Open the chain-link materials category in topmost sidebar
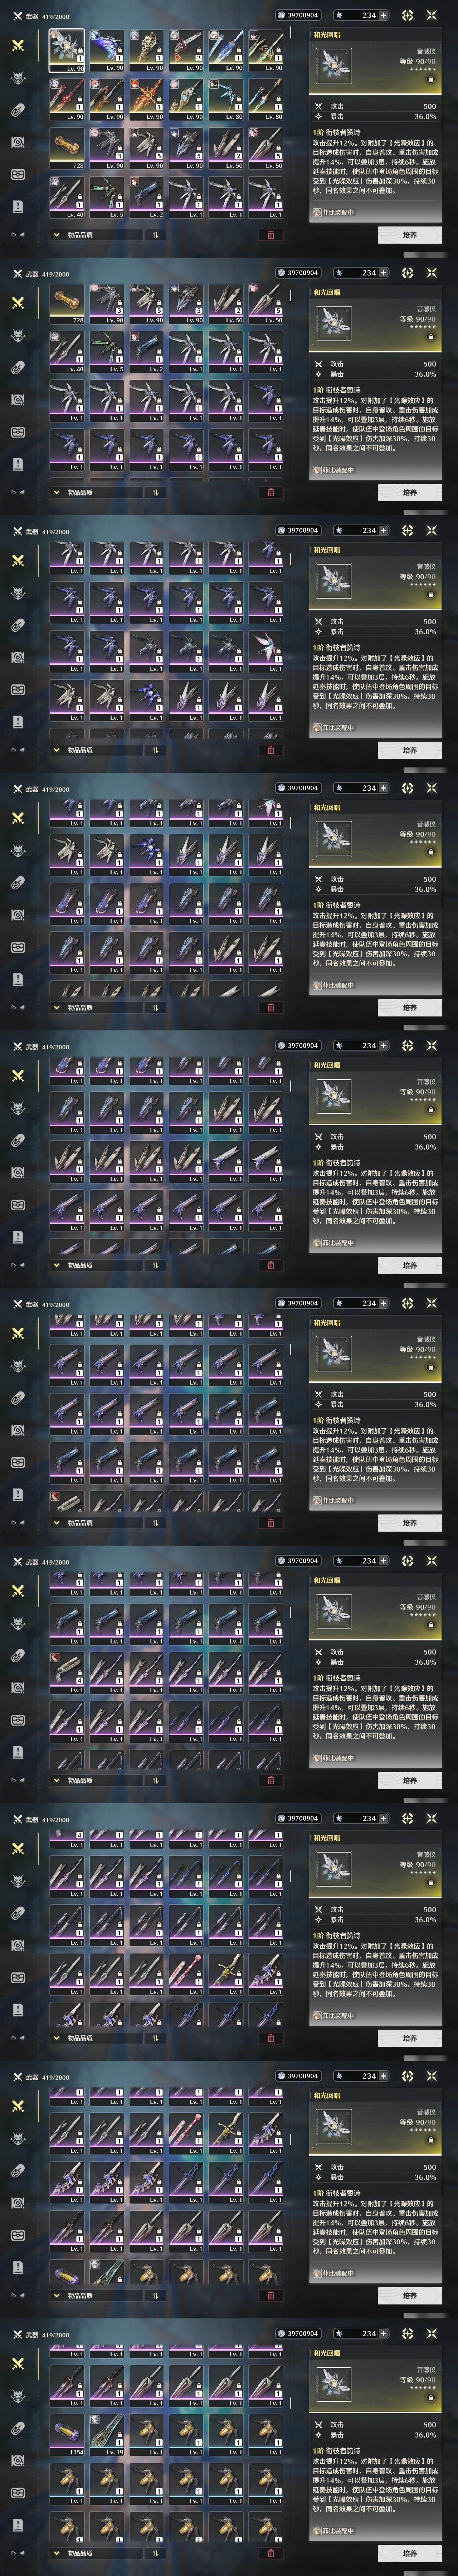The width and height of the screenshot is (458, 2576). pyautogui.click(x=17, y=110)
